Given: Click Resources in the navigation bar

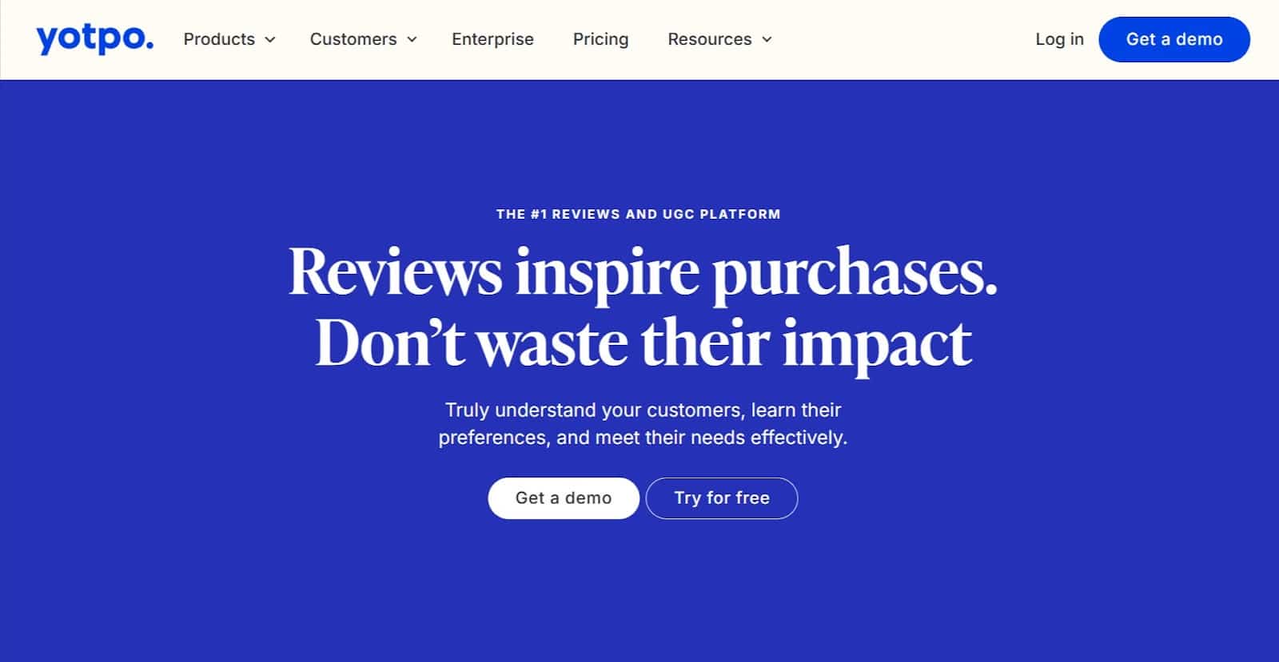Looking at the screenshot, I should 709,39.
